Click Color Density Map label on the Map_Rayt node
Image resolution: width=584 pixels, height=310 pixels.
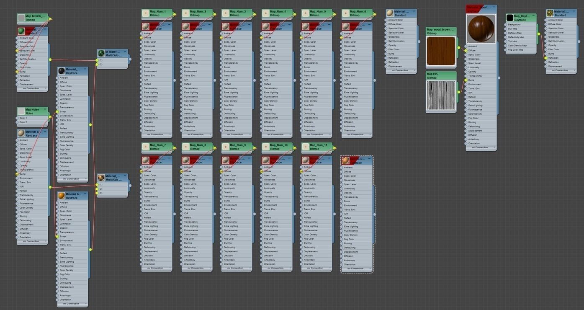[x=517, y=46]
